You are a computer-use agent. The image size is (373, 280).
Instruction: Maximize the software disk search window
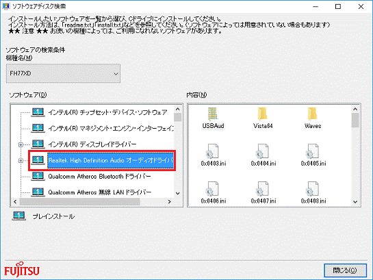(x=338, y=6)
